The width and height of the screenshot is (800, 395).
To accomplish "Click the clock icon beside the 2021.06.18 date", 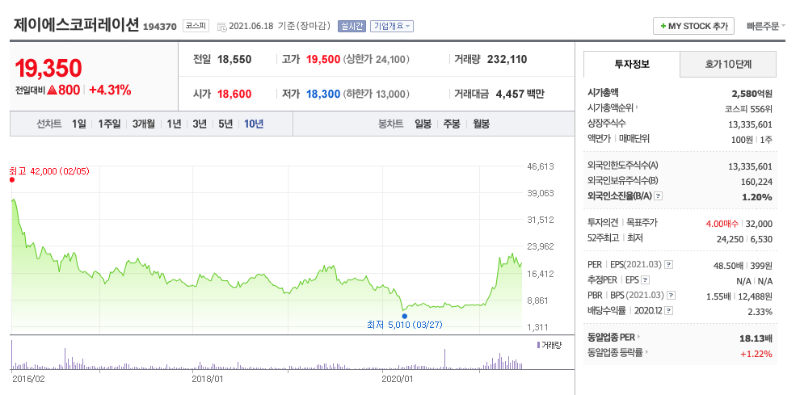I will (x=222, y=27).
